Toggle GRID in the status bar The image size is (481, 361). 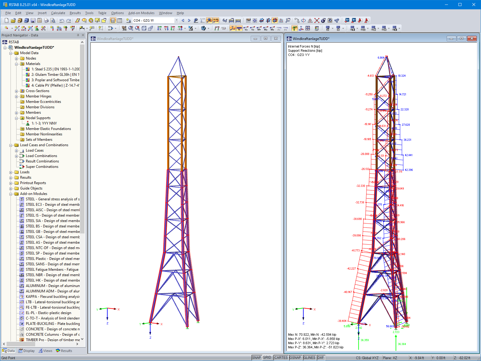tap(267, 358)
